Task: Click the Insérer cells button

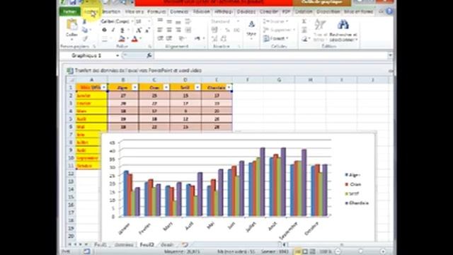Action: [275, 21]
